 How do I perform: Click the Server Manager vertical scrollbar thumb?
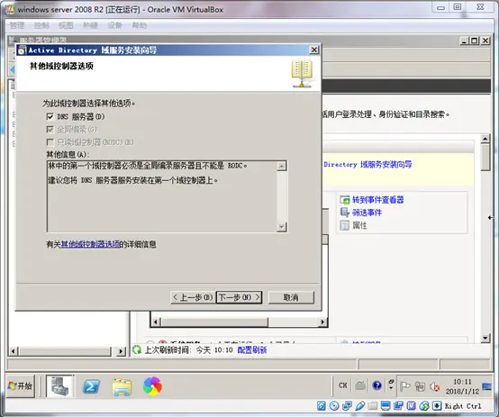(485, 158)
